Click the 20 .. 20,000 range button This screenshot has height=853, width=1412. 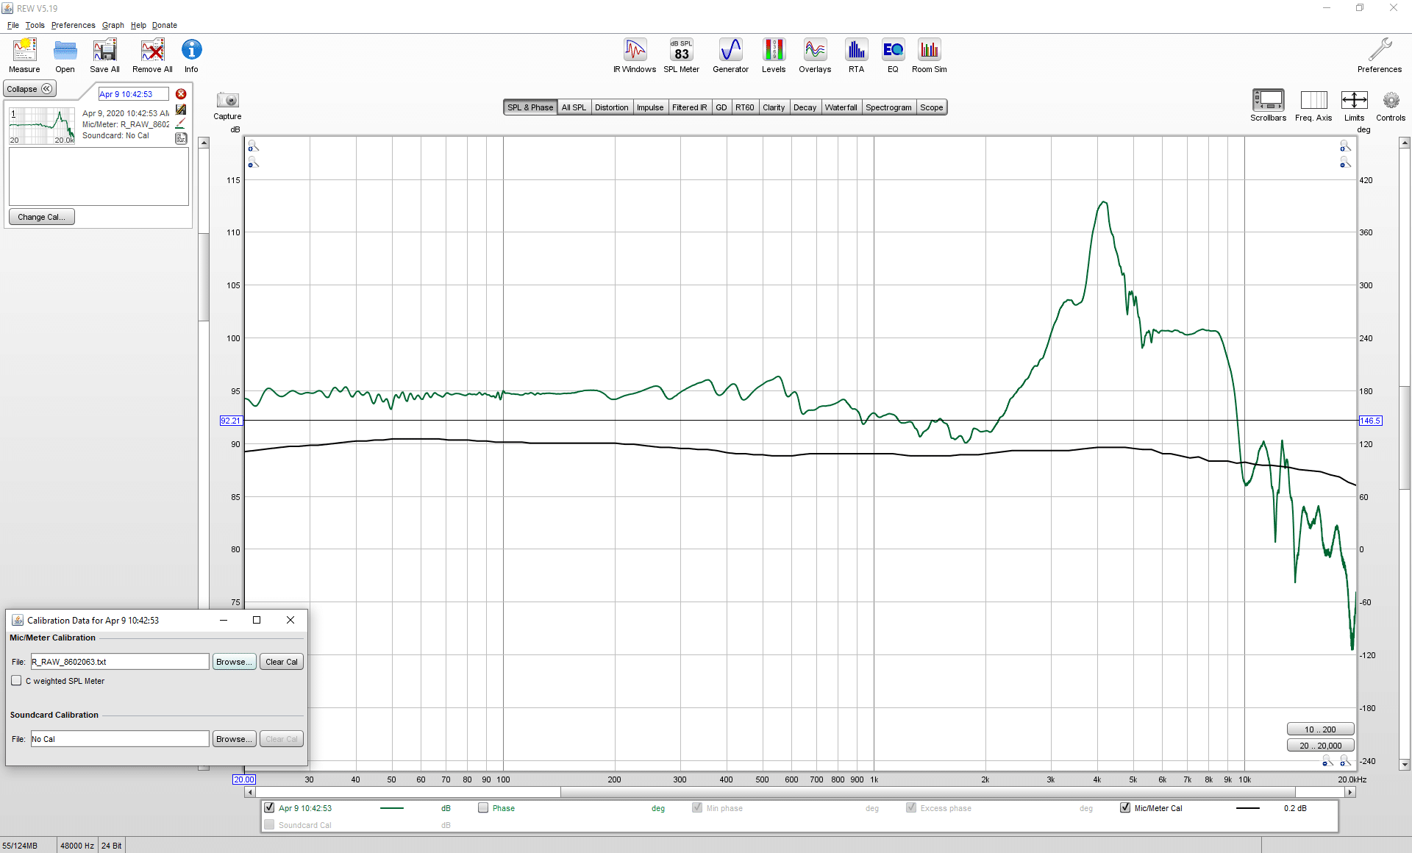click(1320, 745)
